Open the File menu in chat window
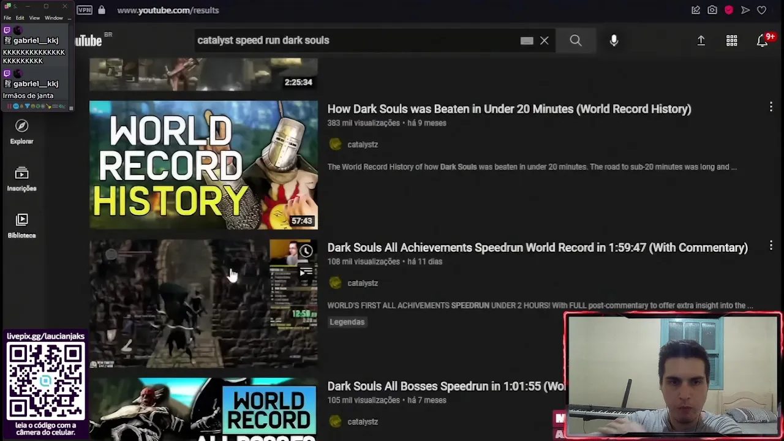Viewport: 784px width, 441px height. coord(7,18)
